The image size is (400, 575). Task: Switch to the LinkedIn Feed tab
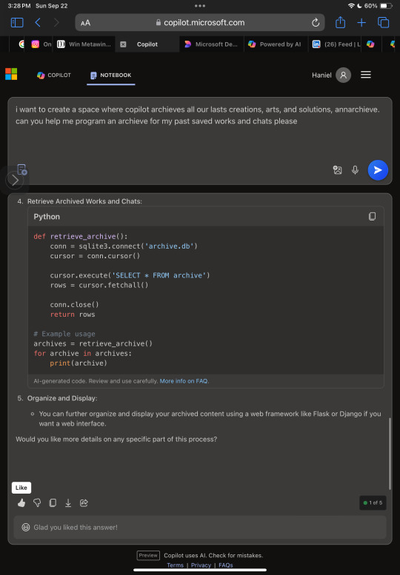pyautogui.click(x=336, y=44)
